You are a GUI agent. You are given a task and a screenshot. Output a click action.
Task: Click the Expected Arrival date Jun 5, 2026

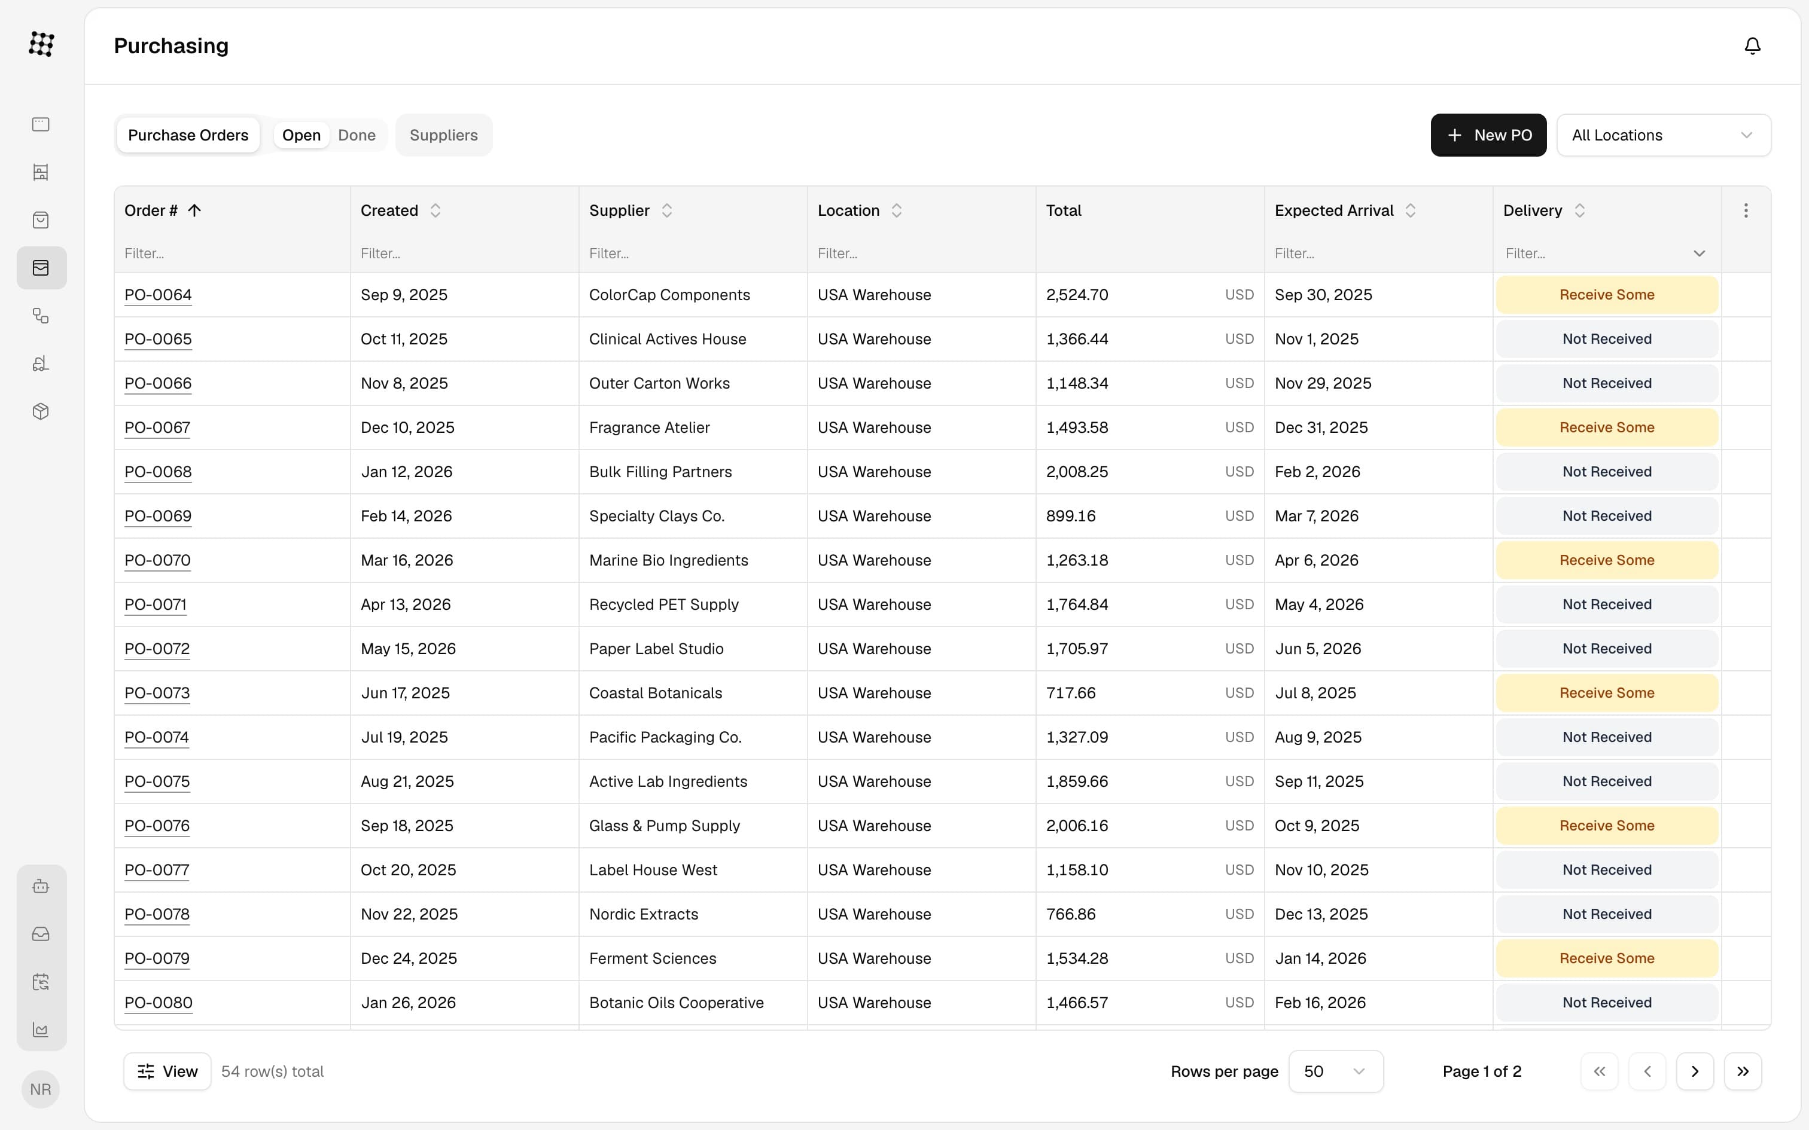pyautogui.click(x=1318, y=649)
